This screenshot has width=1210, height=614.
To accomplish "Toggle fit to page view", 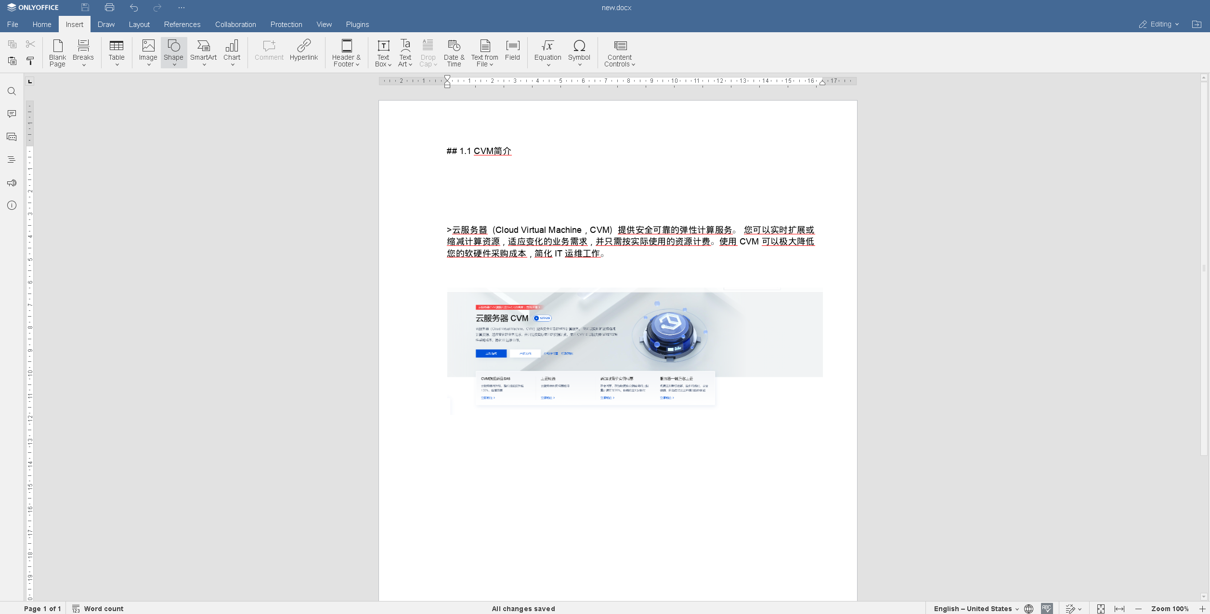I will tap(1101, 609).
